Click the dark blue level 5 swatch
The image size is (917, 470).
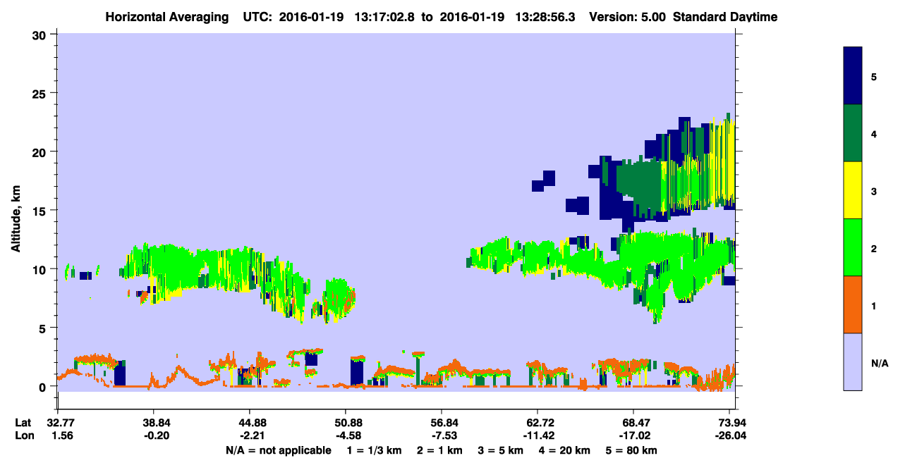(x=852, y=75)
